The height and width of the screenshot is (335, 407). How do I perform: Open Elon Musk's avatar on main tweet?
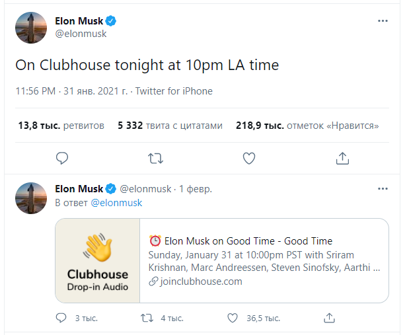31,28
